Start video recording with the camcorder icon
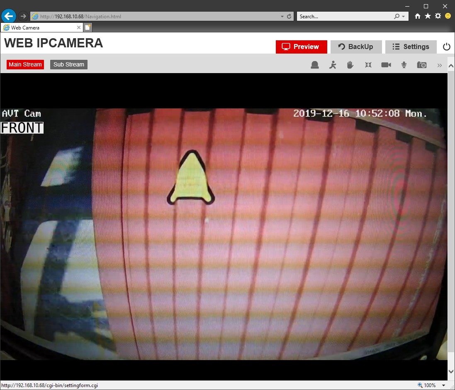455x390 pixels. point(386,65)
